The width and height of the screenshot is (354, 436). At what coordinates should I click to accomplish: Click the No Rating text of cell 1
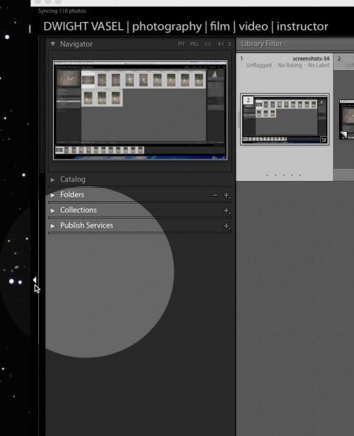point(290,65)
